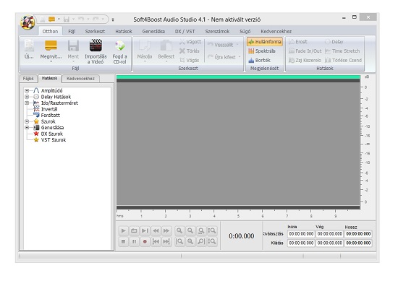The height and width of the screenshot is (281, 398).
Task: Click the Pause transport button
Action: pyautogui.click(x=134, y=241)
